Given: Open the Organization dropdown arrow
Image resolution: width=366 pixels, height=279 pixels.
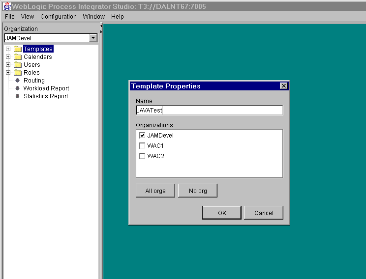Looking at the screenshot, I should pos(93,38).
